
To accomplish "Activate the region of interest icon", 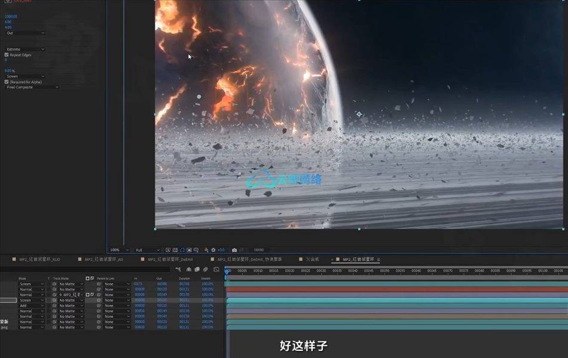I will tap(189, 250).
